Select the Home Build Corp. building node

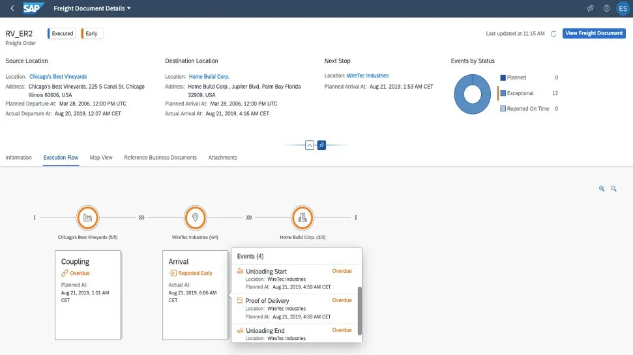pos(302,217)
